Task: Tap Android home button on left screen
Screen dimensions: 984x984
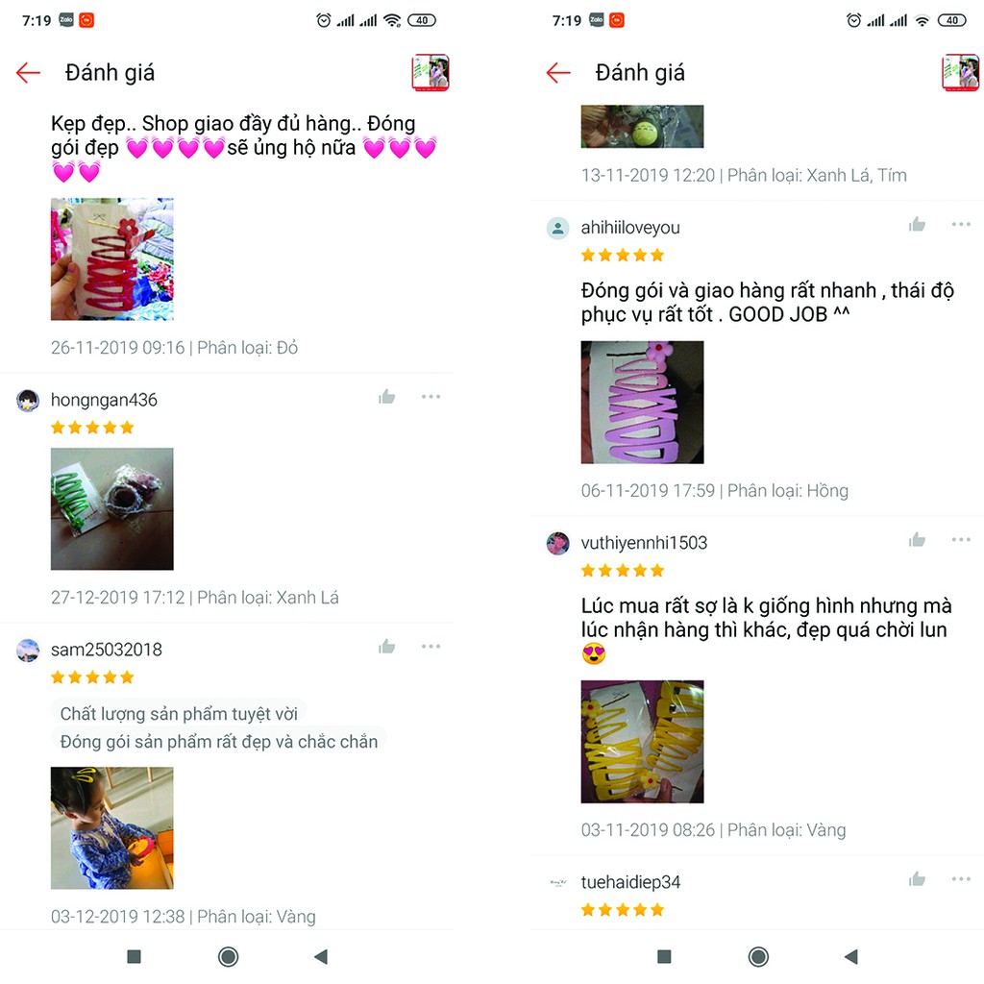Action: (x=229, y=956)
